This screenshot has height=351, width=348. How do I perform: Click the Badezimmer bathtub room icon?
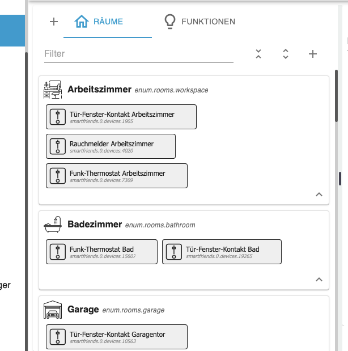[x=53, y=225]
